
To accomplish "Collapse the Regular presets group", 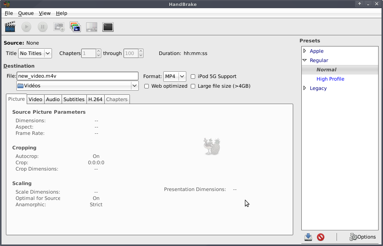I will pyautogui.click(x=305, y=60).
